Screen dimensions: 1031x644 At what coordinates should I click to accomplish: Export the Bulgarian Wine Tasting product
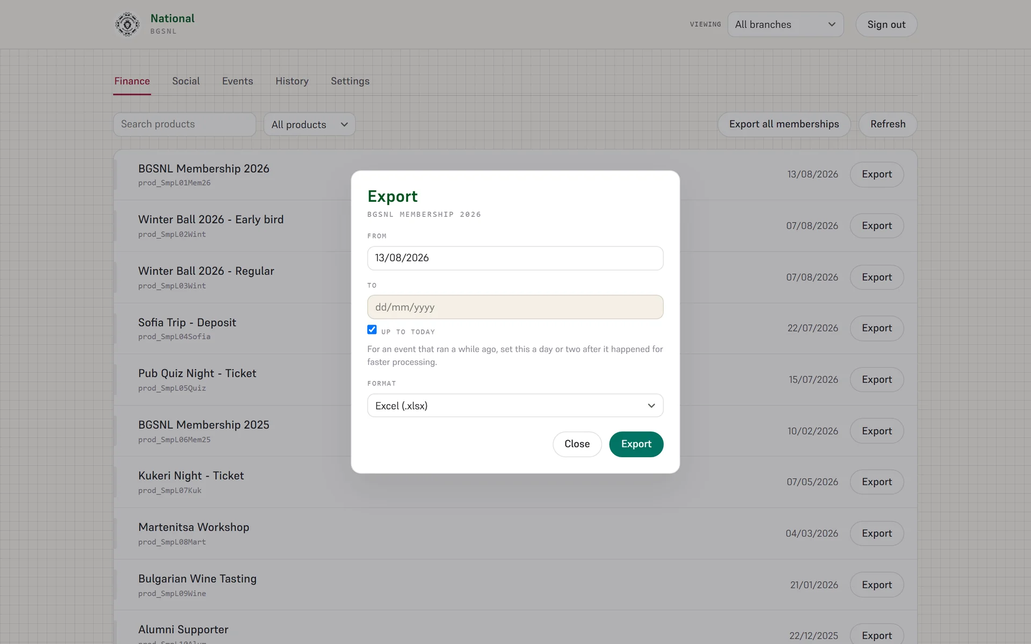876,585
